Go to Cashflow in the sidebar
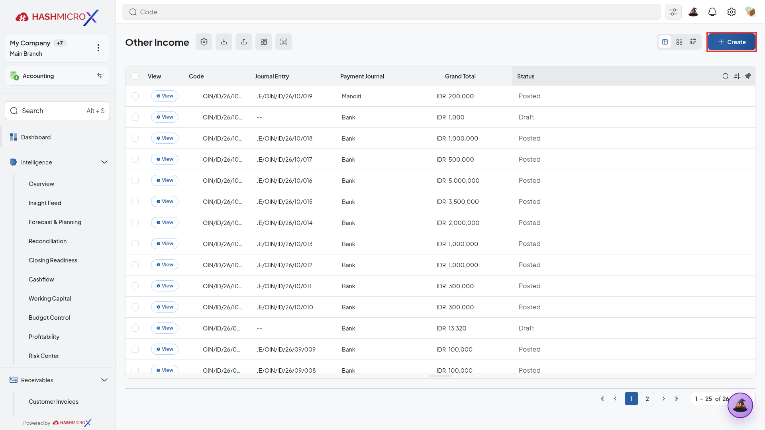The height and width of the screenshot is (430, 765). (x=41, y=279)
